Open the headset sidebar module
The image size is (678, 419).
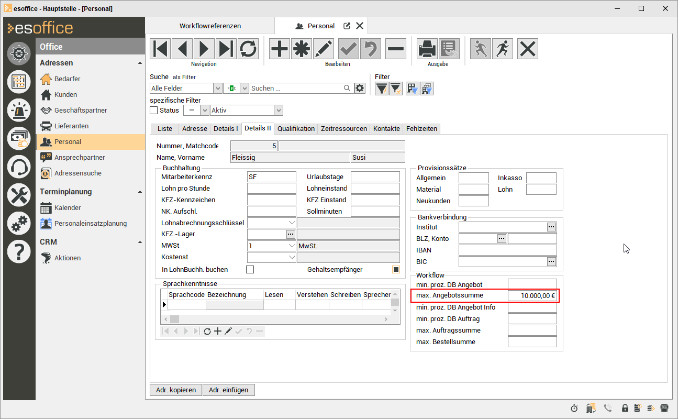19,167
